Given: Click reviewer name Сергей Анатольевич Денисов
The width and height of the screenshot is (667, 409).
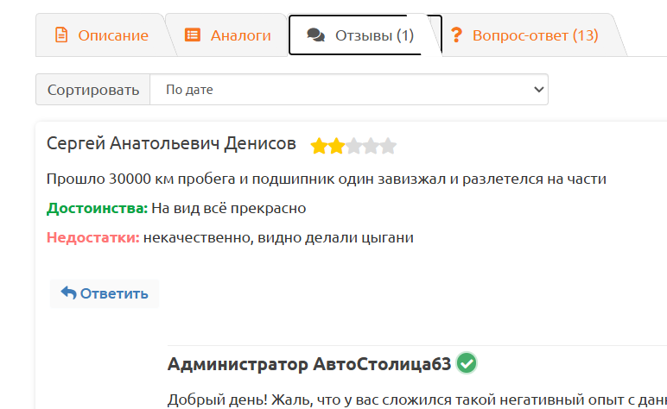Looking at the screenshot, I should pos(171,143).
